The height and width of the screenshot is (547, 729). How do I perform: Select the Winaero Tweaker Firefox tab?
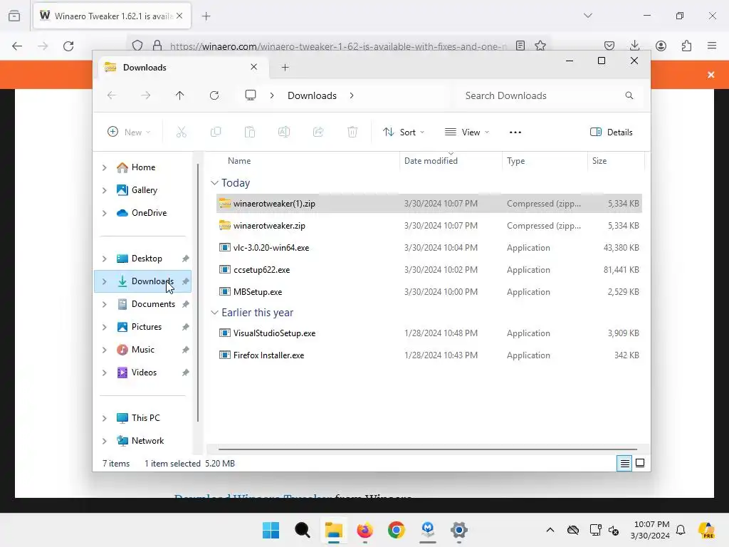pos(110,16)
